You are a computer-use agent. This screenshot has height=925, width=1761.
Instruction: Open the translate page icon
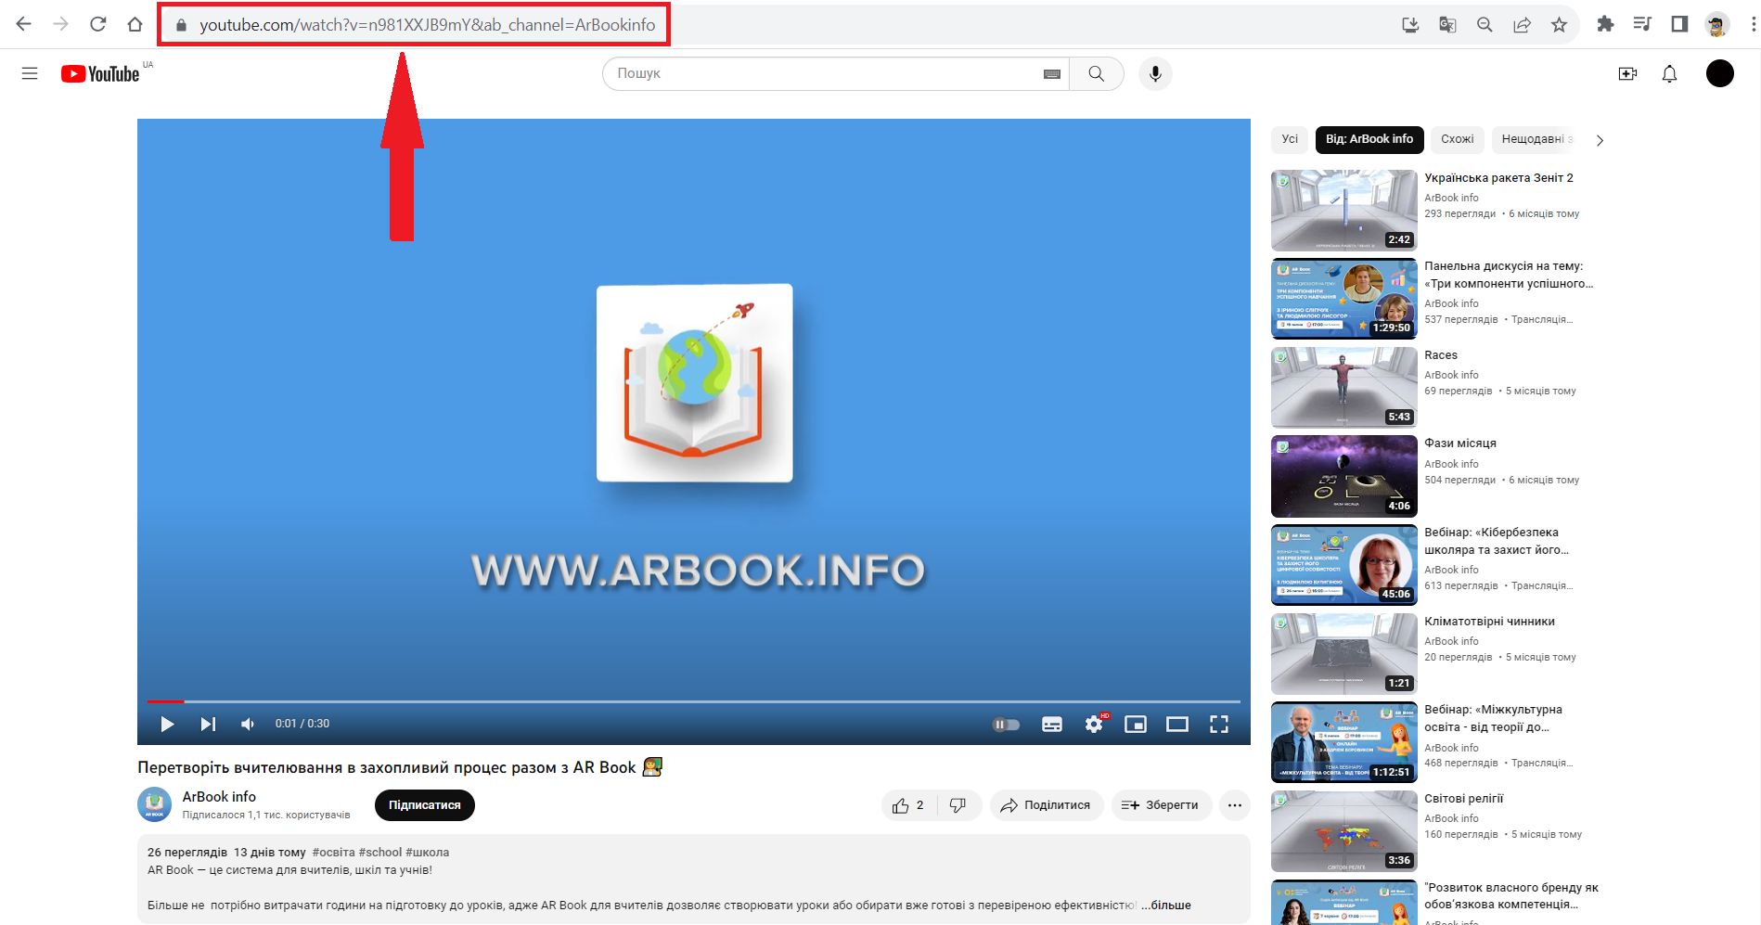point(1447,25)
